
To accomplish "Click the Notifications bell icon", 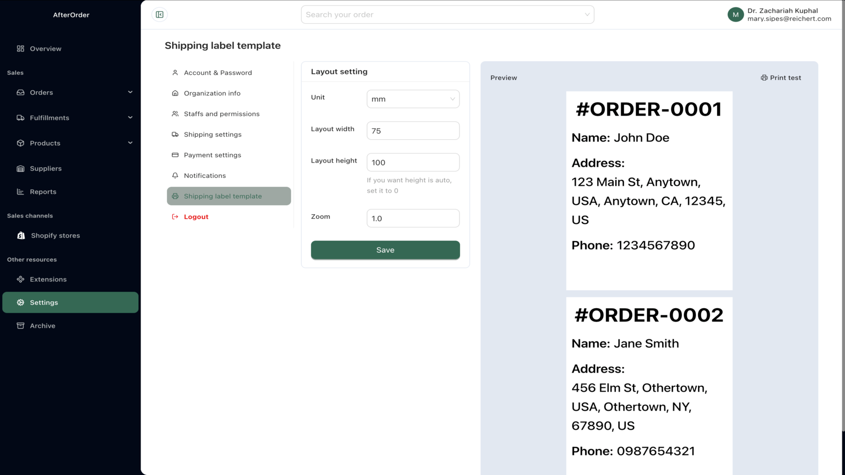I will [175, 176].
